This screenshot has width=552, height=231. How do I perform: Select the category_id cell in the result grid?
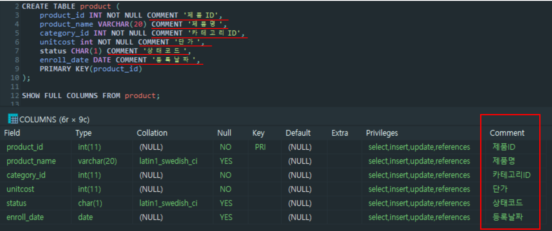click(x=26, y=175)
